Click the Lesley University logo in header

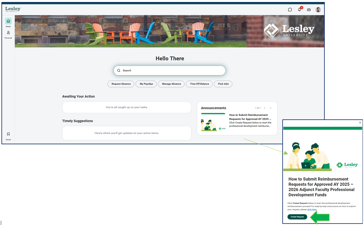pyautogui.click(x=13, y=9)
